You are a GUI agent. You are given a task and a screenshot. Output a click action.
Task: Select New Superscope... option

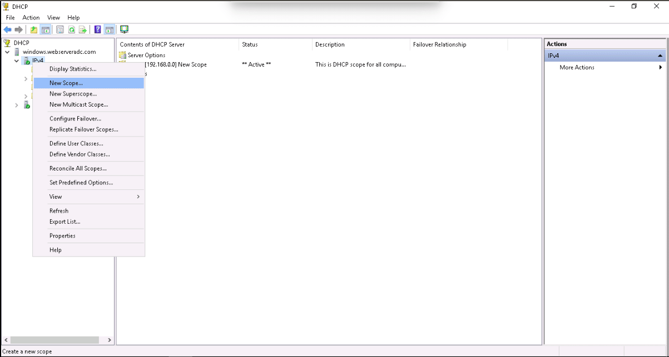coord(89,94)
